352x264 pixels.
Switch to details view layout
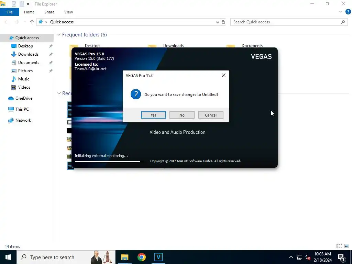(339, 246)
